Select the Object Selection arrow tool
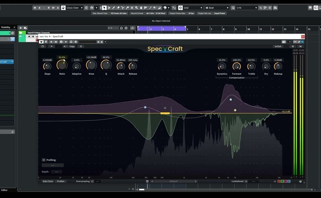Screen dimensions: 321x198 (104, 8)
